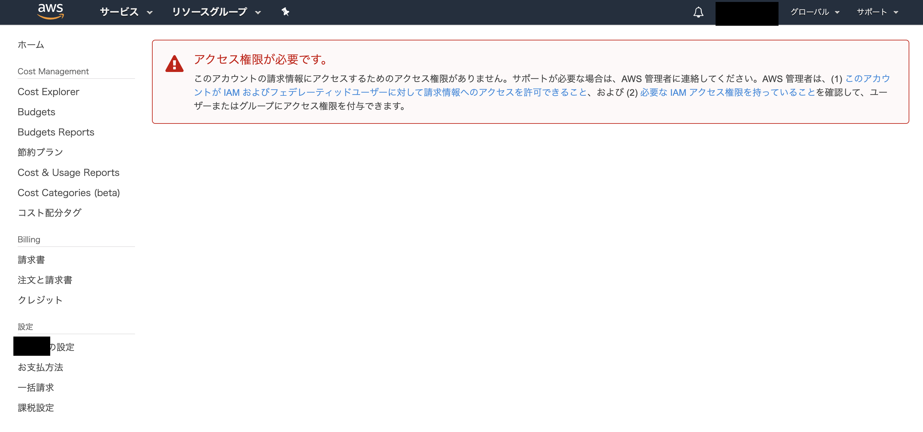Go to ホーム in sidebar
The height and width of the screenshot is (432, 923).
31,45
